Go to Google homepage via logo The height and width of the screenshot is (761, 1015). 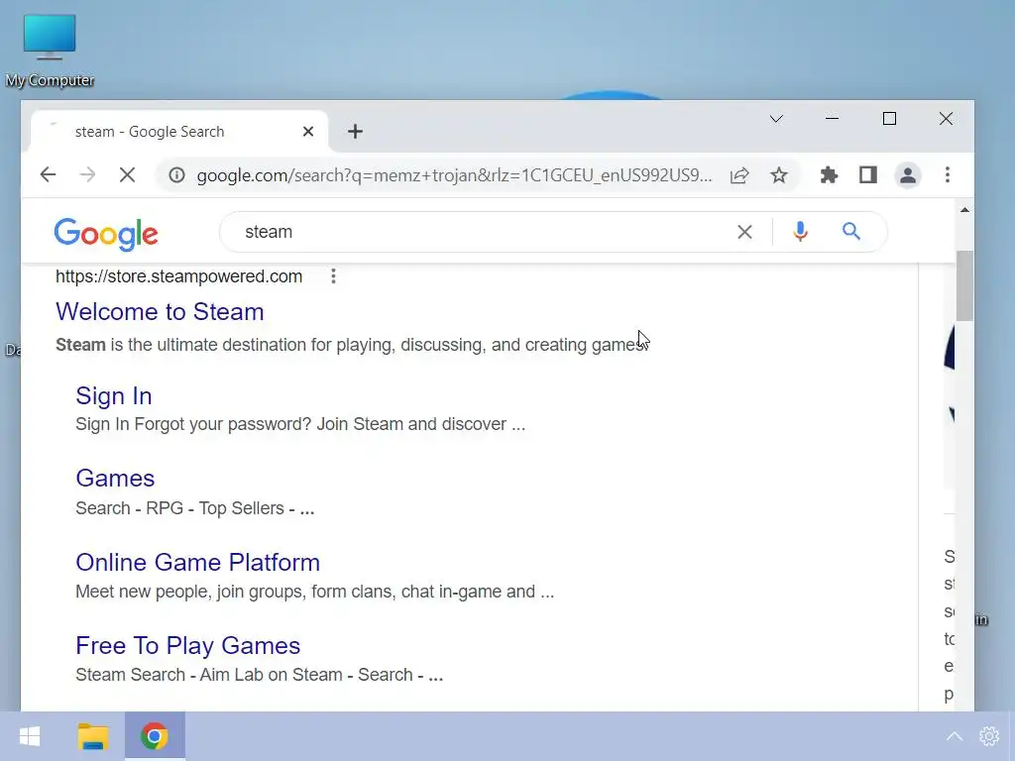click(x=105, y=234)
